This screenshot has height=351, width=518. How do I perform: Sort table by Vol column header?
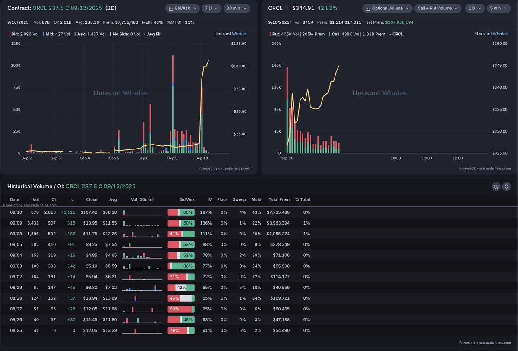coord(35,199)
